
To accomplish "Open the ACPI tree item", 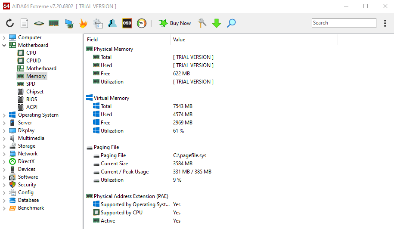I will 32,107.
